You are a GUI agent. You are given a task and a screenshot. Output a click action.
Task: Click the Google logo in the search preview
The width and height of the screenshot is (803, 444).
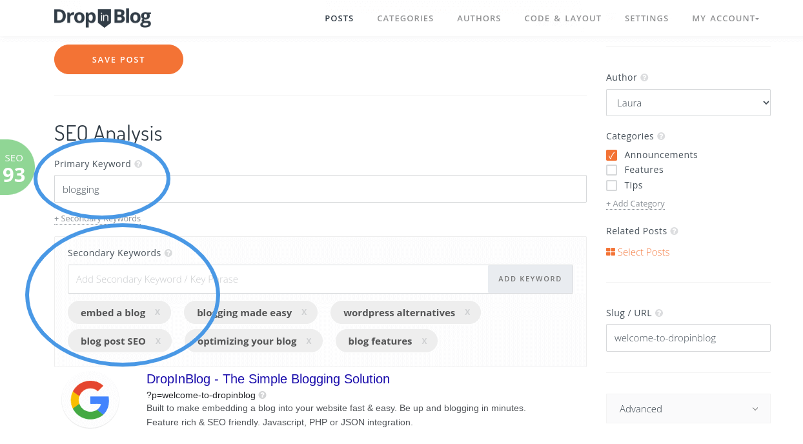90,401
